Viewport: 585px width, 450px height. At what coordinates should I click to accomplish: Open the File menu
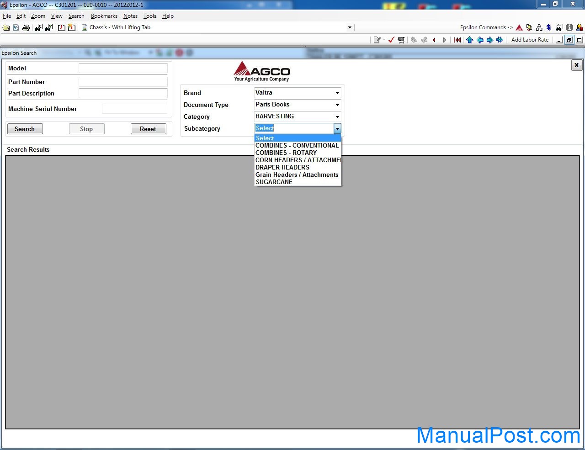coord(7,16)
